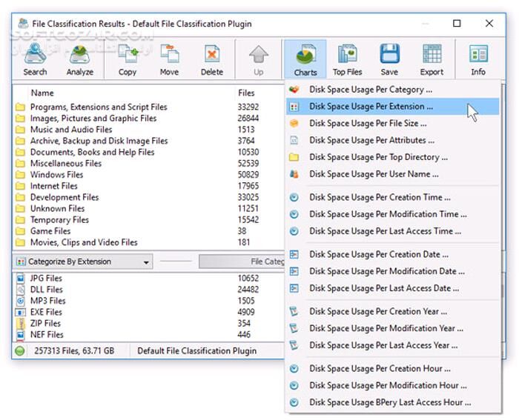Select the Music and Audio Files category
This screenshot has width=519, height=420.
click(71, 130)
